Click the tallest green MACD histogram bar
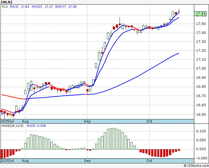 pos(114,139)
